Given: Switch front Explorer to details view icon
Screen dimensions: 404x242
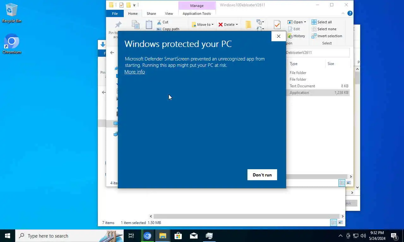Looking at the screenshot, I should [342, 183].
